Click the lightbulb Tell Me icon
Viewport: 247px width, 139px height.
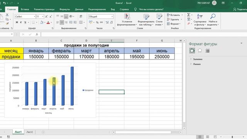135,9
